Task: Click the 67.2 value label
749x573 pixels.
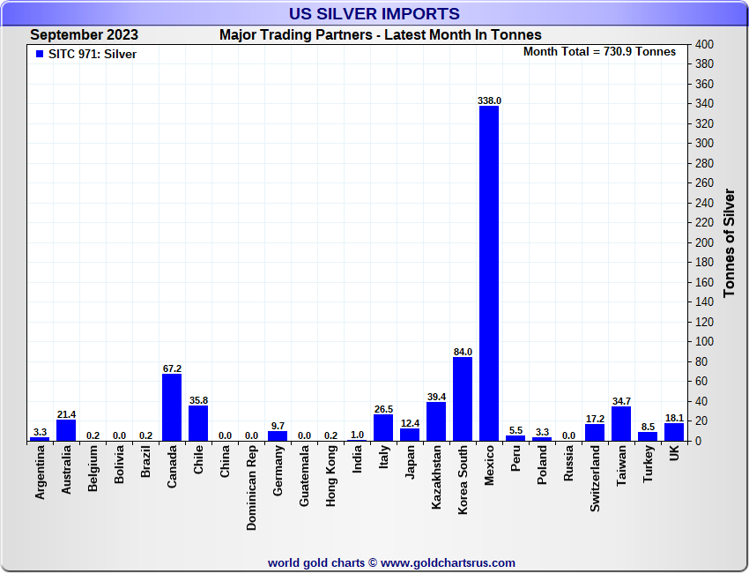Action: (172, 368)
